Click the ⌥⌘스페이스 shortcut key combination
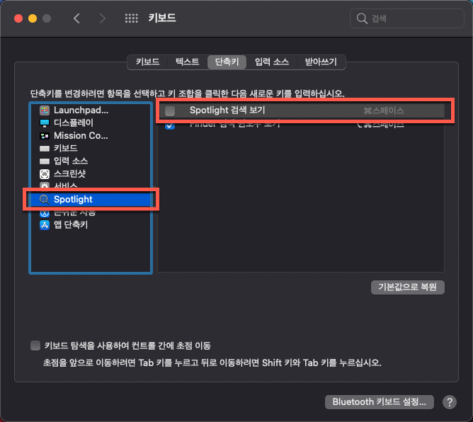This screenshot has height=422, width=473. (x=380, y=125)
